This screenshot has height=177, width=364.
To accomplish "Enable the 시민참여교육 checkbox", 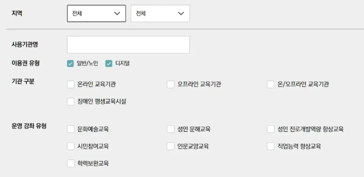I will [70, 146].
